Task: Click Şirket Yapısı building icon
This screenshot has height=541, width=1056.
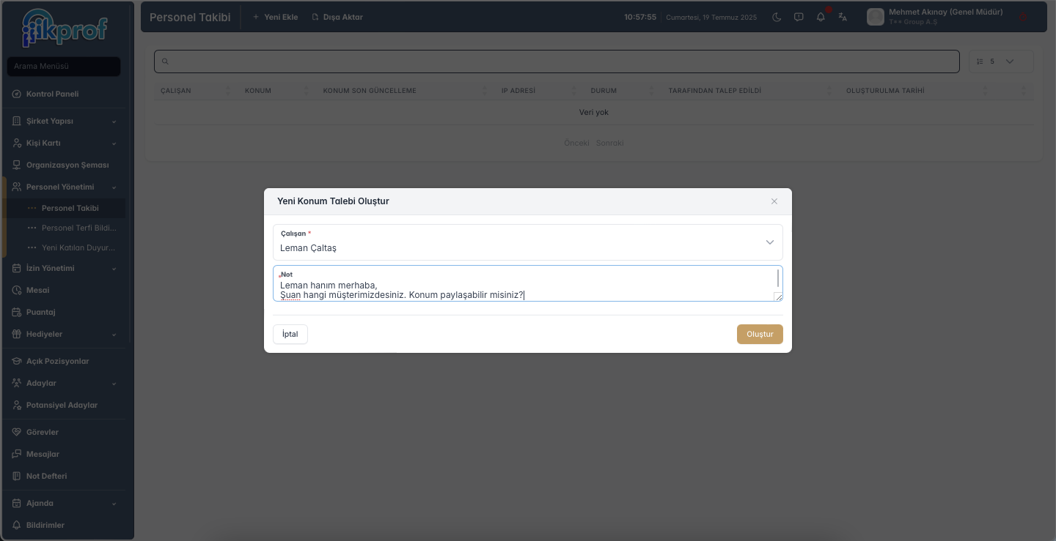Action: tap(17, 121)
